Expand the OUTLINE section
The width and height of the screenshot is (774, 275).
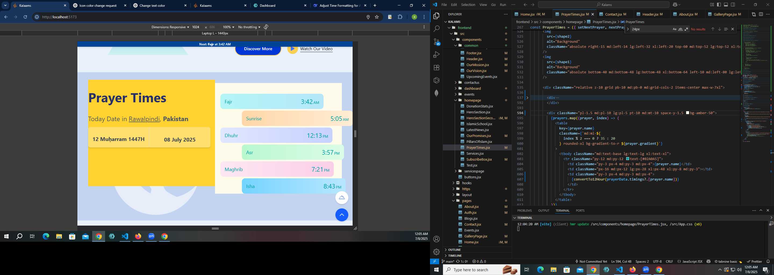[x=454, y=250]
